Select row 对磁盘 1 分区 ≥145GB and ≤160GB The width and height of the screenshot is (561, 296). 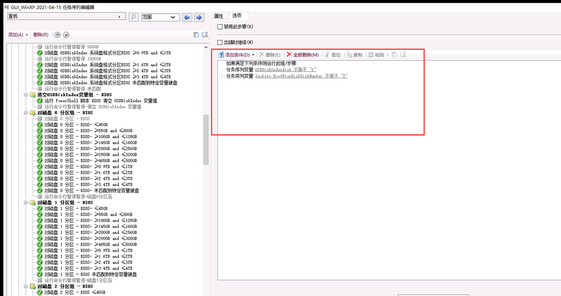tap(91, 227)
